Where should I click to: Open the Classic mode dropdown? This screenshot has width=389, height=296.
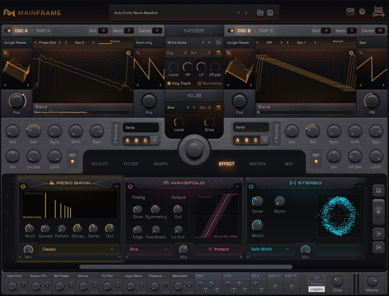coord(79,249)
